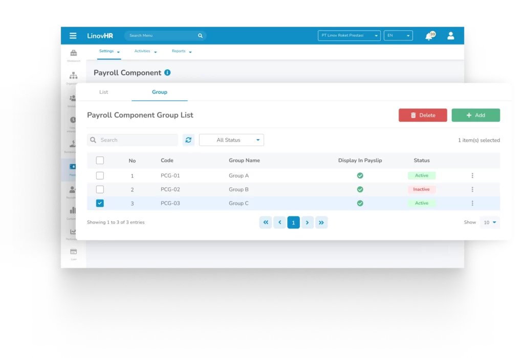Check the PCG-02 row checkbox
The image size is (524, 358).
pyautogui.click(x=100, y=189)
